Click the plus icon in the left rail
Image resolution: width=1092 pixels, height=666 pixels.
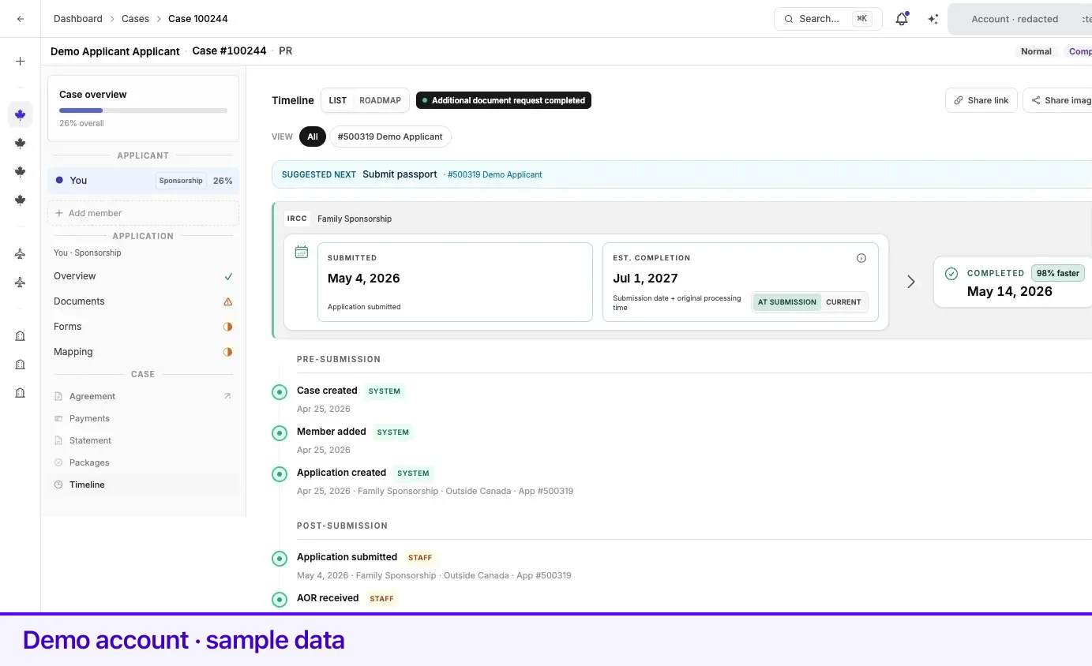click(x=21, y=61)
